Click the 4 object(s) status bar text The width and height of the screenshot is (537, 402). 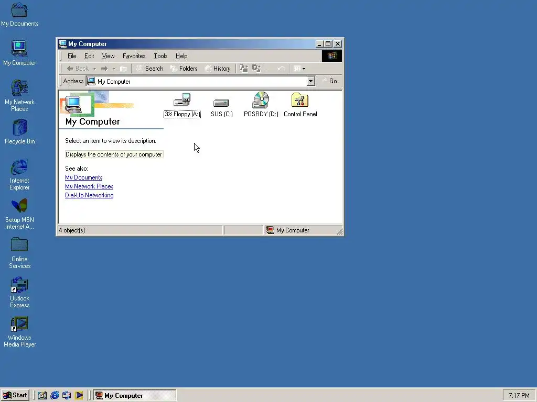tap(72, 230)
